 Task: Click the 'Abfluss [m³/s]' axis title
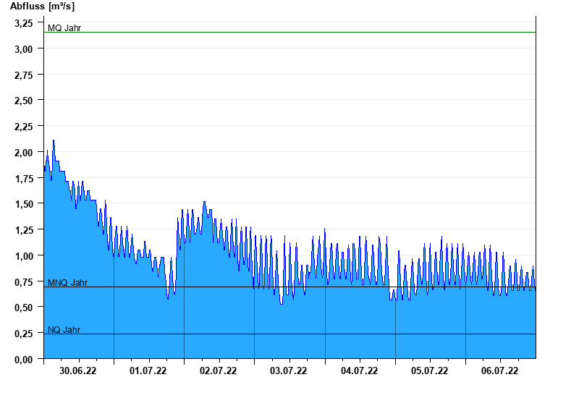coord(42,7)
